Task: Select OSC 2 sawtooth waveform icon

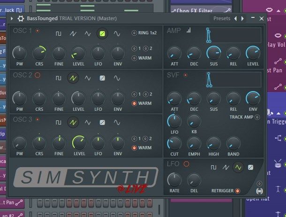Action: click(x=73, y=78)
